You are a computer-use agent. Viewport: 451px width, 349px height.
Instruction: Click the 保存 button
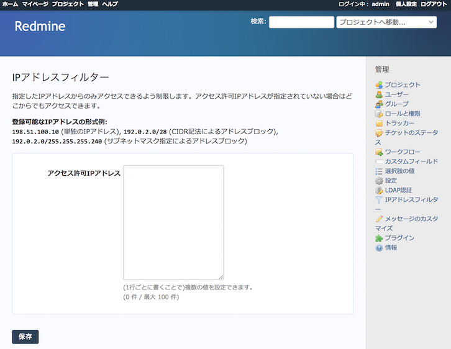(25, 337)
